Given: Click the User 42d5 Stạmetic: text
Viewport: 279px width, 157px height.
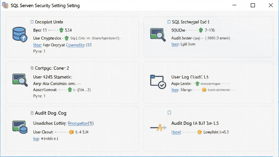Looking at the screenshot, I should [x=53, y=77].
